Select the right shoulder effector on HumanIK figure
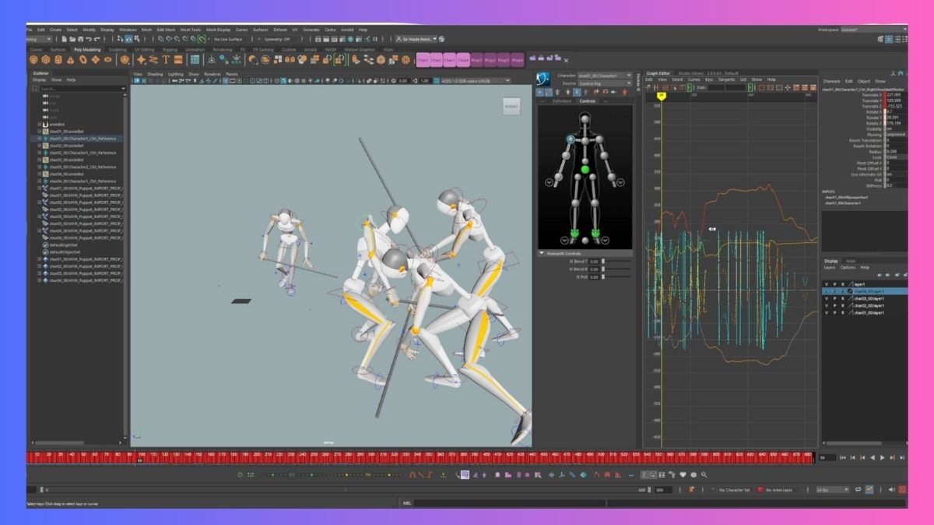Viewport: 934px width, 525px height. [x=571, y=139]
